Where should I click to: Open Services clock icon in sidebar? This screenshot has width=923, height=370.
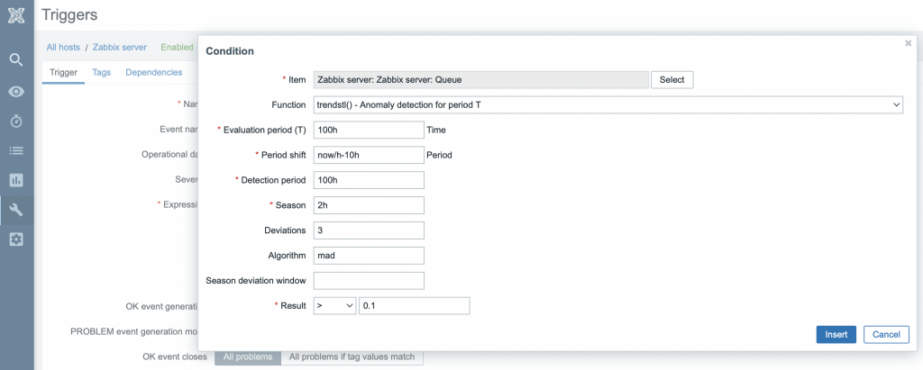[16, 121]
